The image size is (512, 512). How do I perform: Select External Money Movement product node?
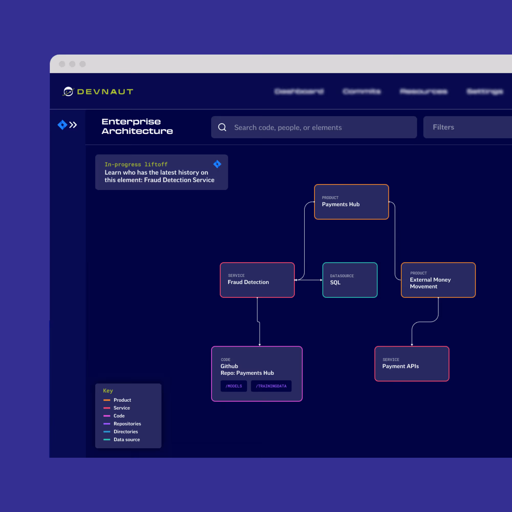pos(438,280)
